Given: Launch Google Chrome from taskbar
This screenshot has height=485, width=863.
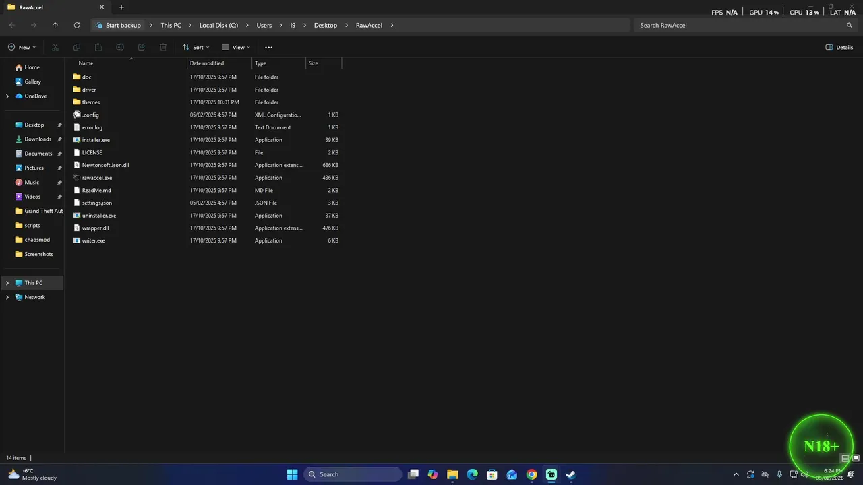Looking at the screenshot, I should [x=531, y=474].
